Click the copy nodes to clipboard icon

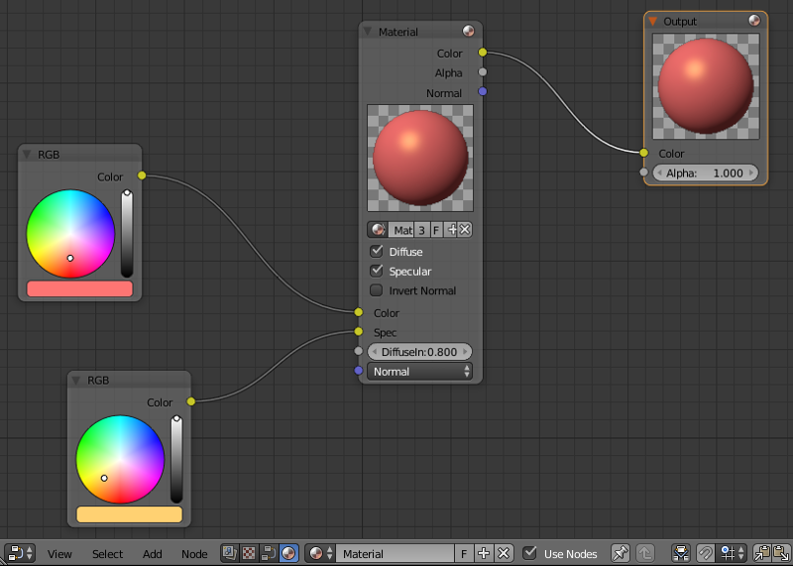pyautogui.click(x=761, y=553)
